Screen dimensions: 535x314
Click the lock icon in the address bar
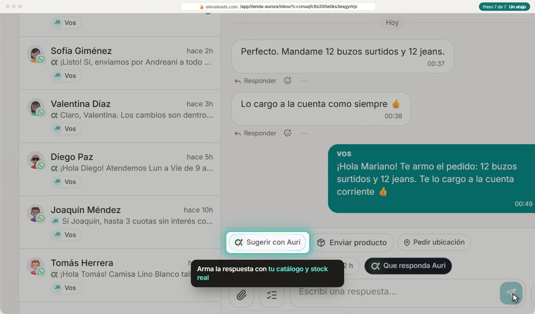point(202,7)
